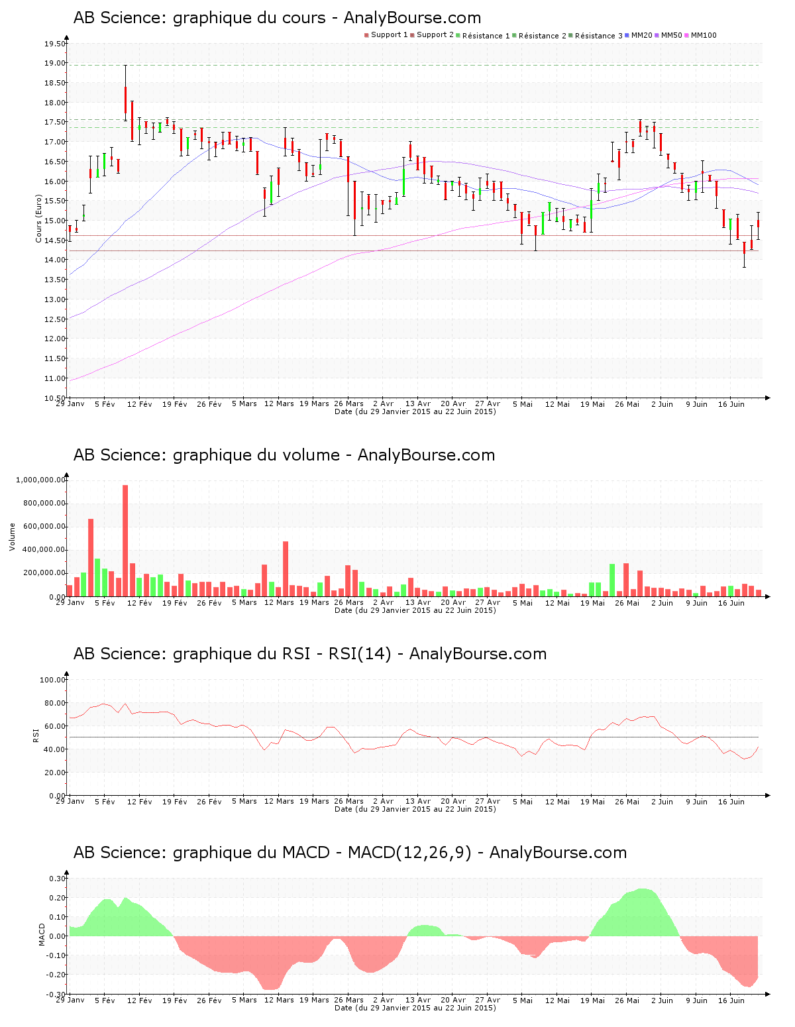Click the 'graphique du MACD - MACD(12,26,9)' title

pyautogui.click(x=322, y=853)
